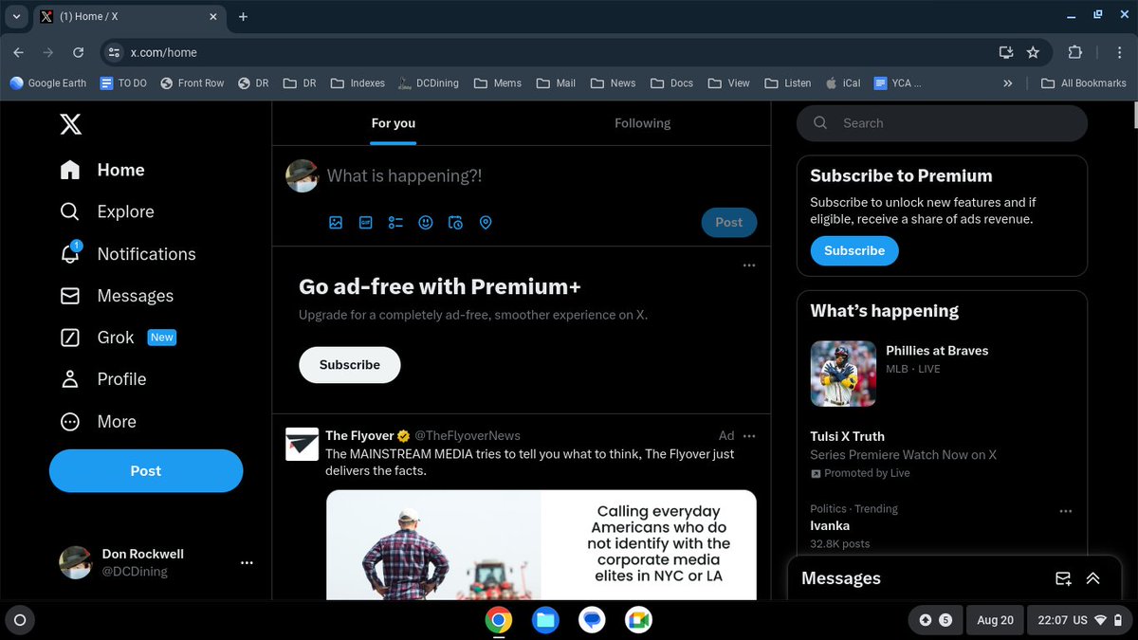Image resolution: width=1138 pixels, height=640 pixels.
Task: Open Files app from shelf
Action: coord(545,620)
